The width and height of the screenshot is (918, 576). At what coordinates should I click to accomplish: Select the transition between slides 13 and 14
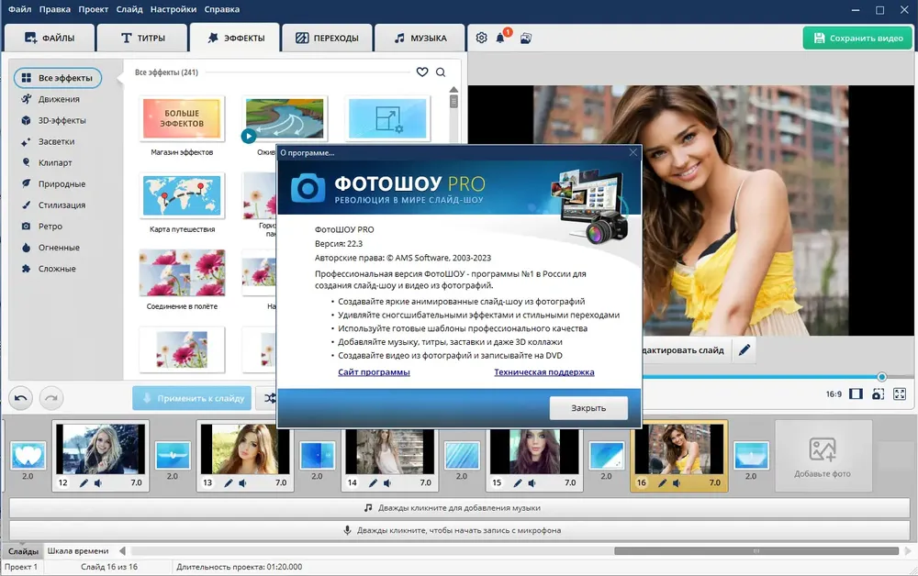tap(318, 456)
